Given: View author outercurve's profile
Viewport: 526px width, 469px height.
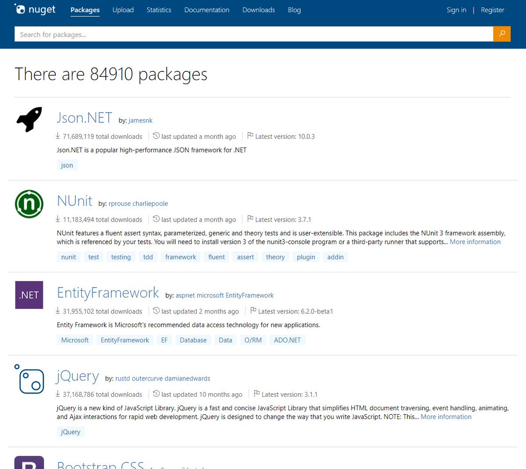Looking at the screenshot, I should tap(147, 378).
